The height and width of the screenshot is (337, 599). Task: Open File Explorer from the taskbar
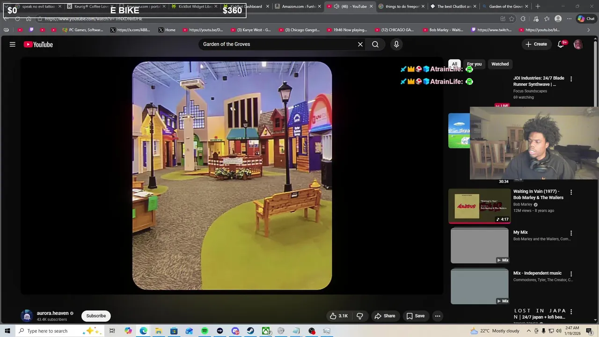tap(159, 331)
